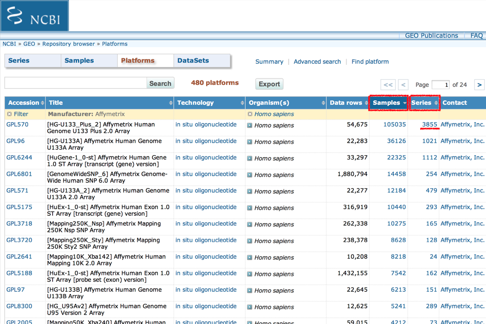This screenshot has height=324, width=486.
Task: Switch to the Series tab
Action: click(x=33, y=61)
